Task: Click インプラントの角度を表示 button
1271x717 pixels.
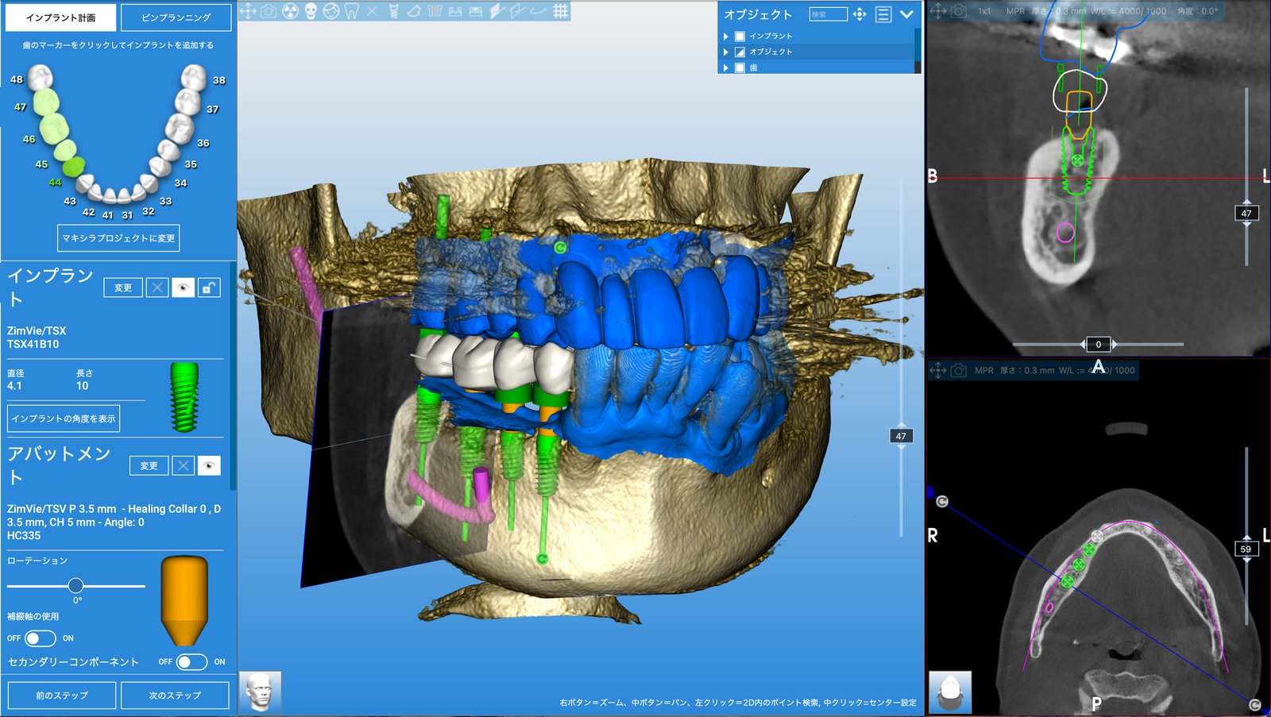Action: (64, 418)
